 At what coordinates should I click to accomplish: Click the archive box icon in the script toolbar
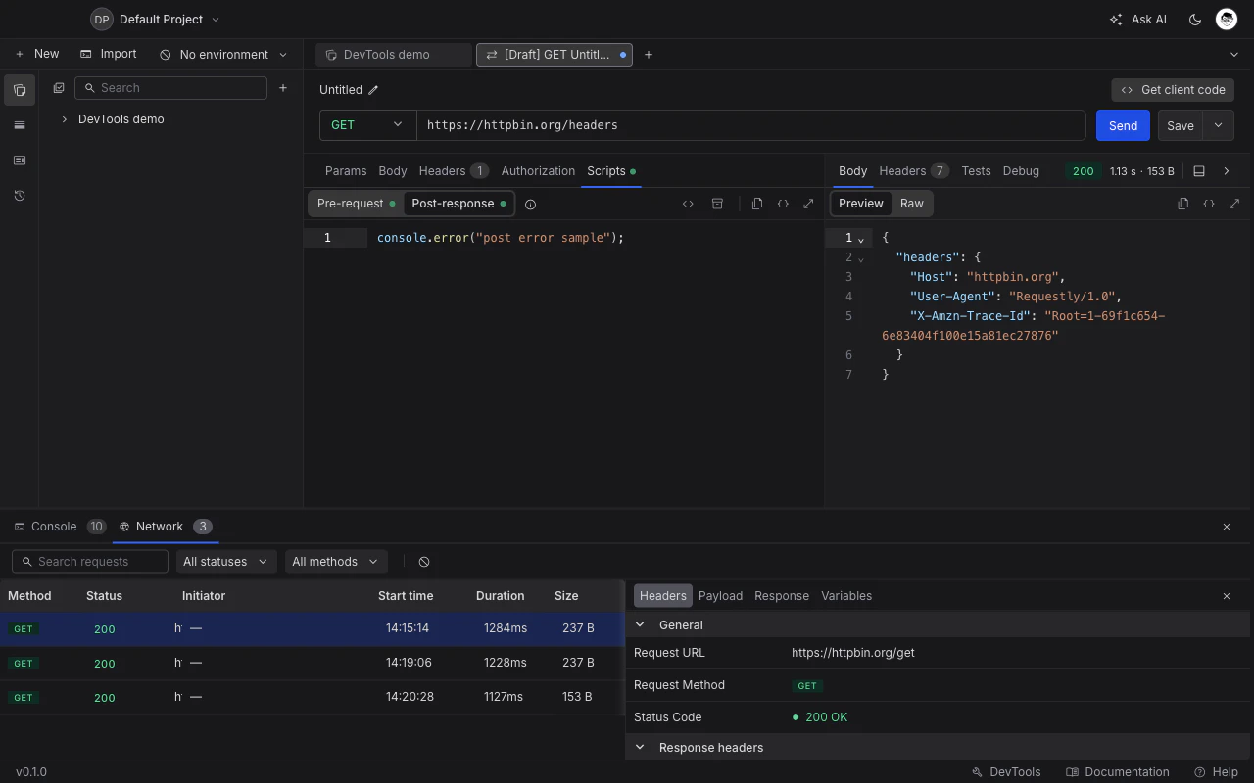[717, 204]
